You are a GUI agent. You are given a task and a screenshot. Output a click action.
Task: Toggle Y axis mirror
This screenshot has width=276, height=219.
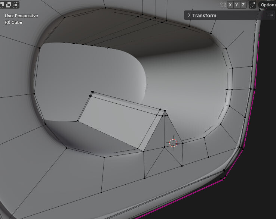tap(237, 5)
